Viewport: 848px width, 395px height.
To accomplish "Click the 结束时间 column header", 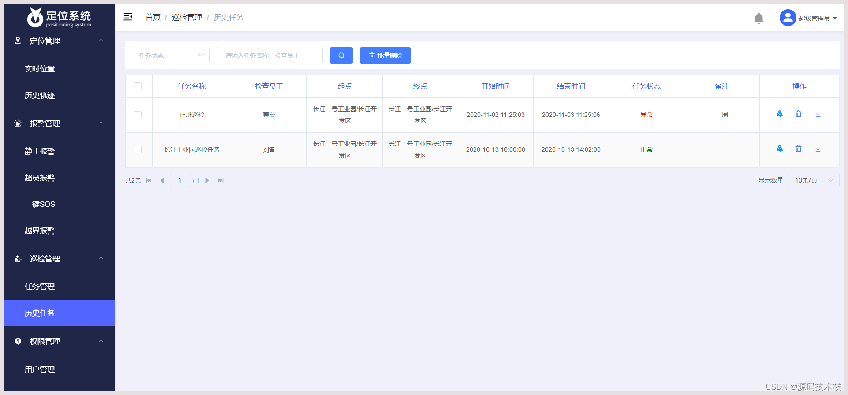I will click(x=571, y=86).
